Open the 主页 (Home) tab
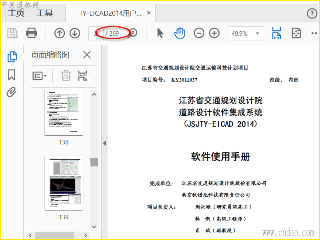This screenshot has width=320, height=240. 16,13
